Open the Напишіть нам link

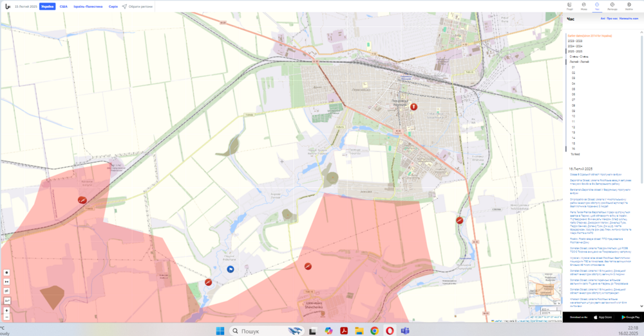(629, 19)
